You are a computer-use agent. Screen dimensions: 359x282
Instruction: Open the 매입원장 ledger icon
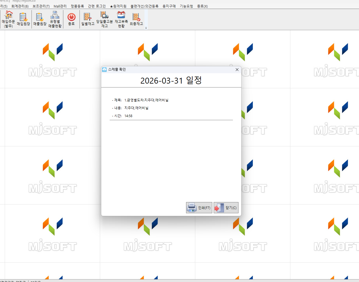(23, 19)
